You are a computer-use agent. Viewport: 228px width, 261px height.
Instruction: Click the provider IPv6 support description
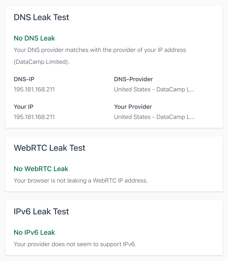(x=75, y=244)
